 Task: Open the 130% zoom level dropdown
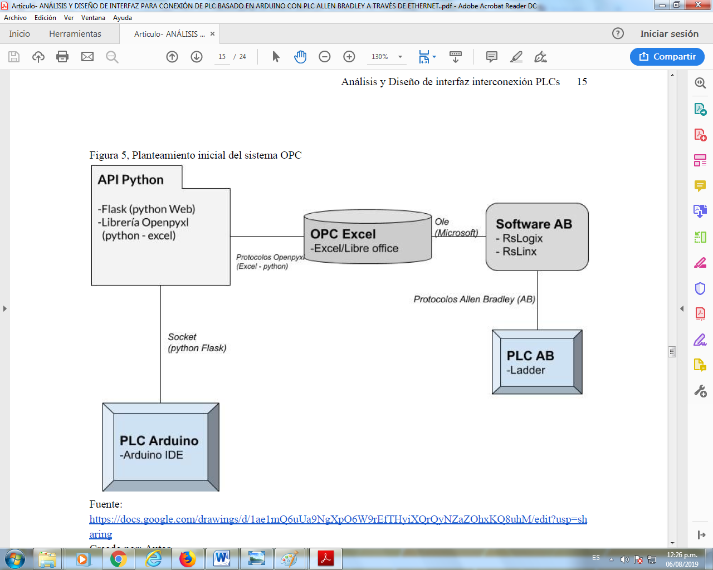tap(400, 57)
